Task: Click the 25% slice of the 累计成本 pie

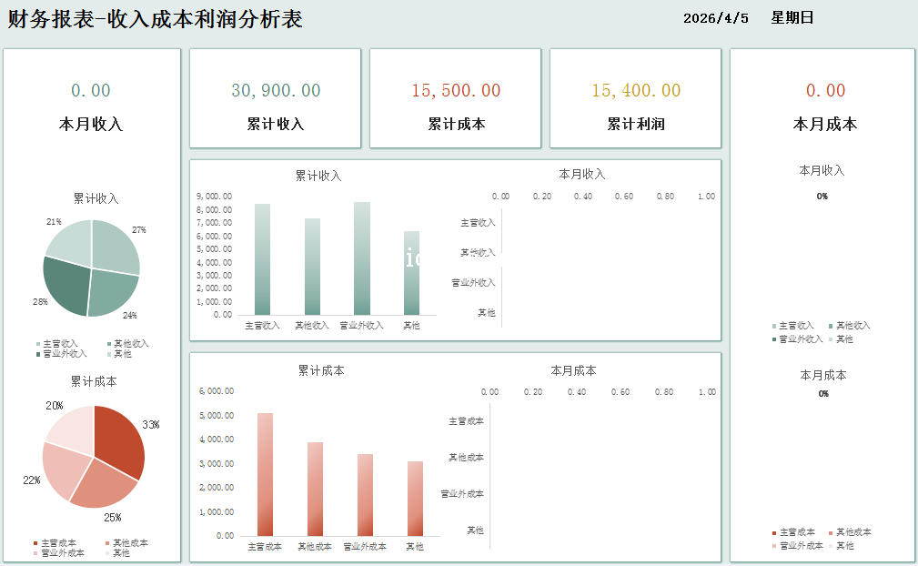Action: click(102, 485)
